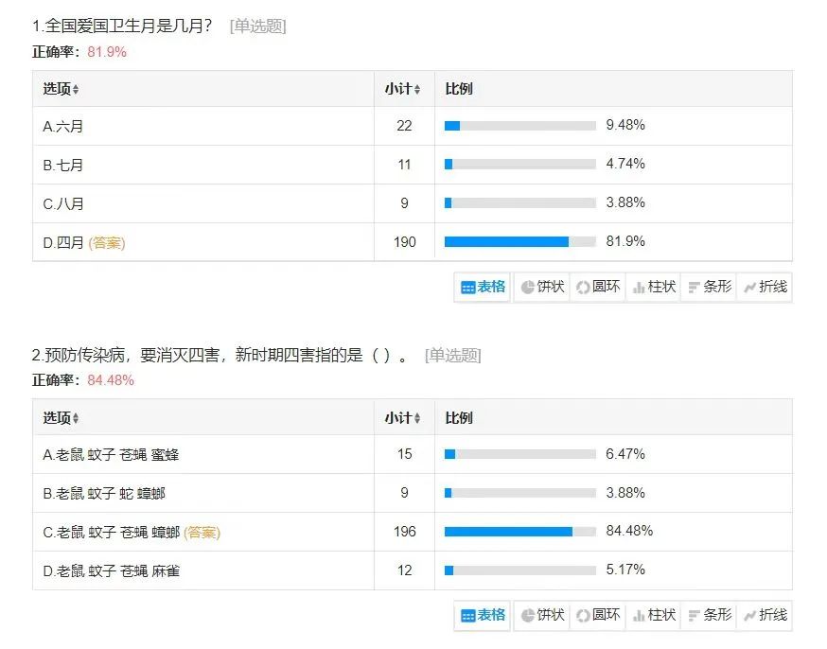Select 柱状 column chart for question 2
This screenshot has height=649, width=827.
(654, 615)
